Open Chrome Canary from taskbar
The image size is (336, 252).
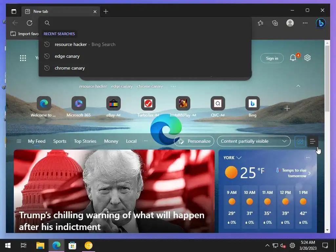pos(88,245)
